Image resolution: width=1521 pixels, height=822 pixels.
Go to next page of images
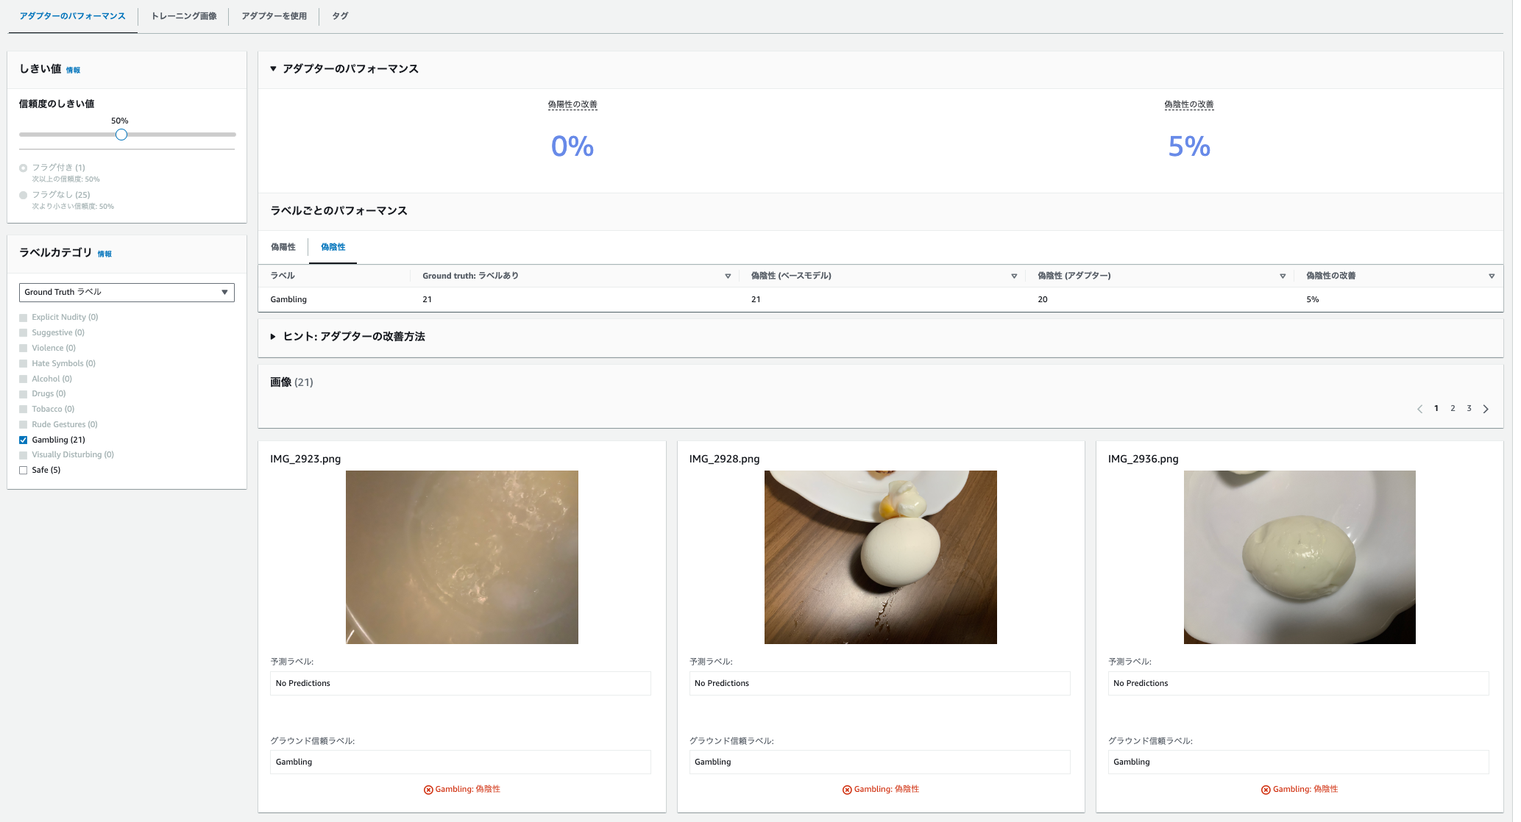(x=1486, y=409)
